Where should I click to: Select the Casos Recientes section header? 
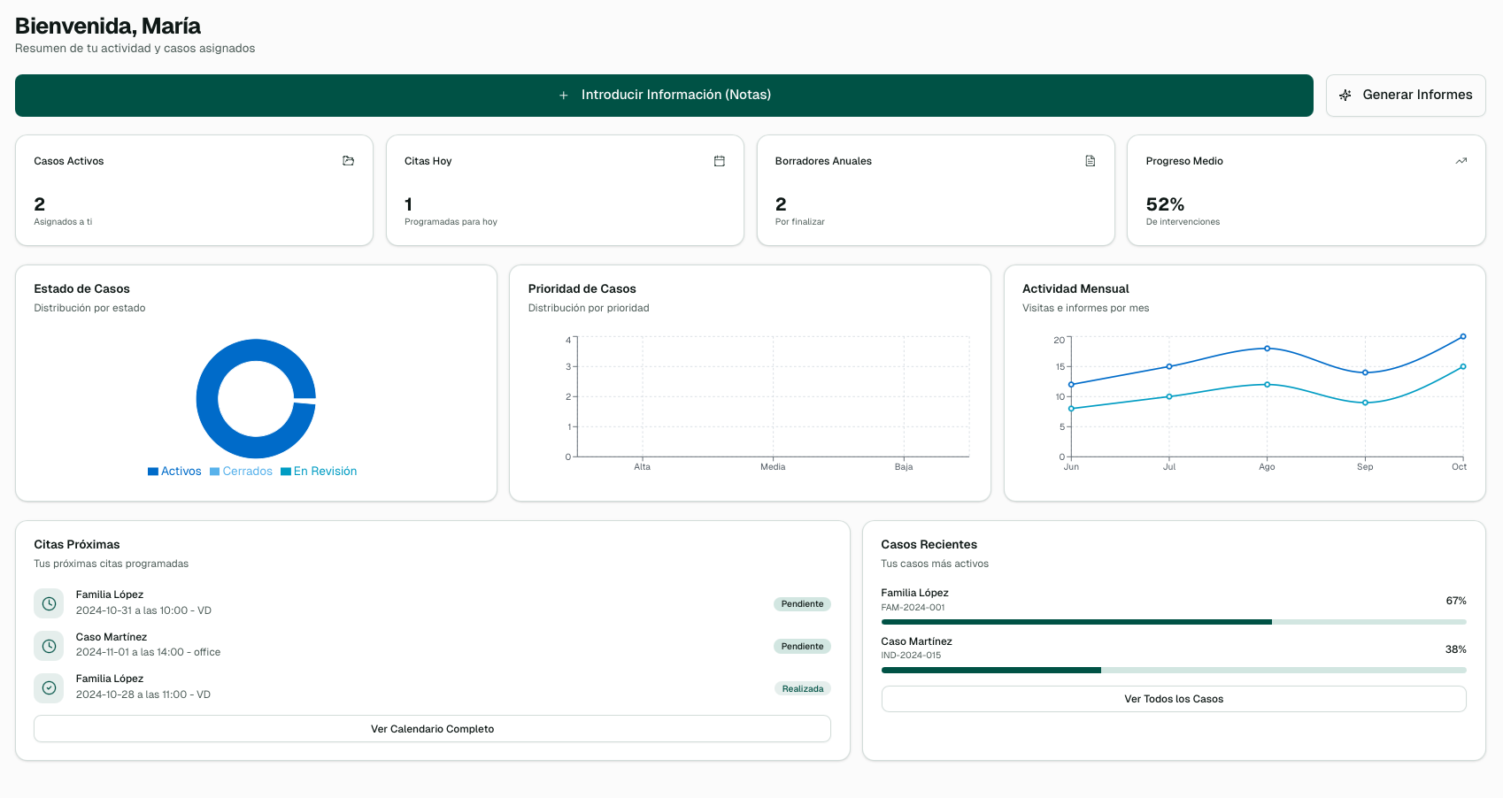(929, 544)
